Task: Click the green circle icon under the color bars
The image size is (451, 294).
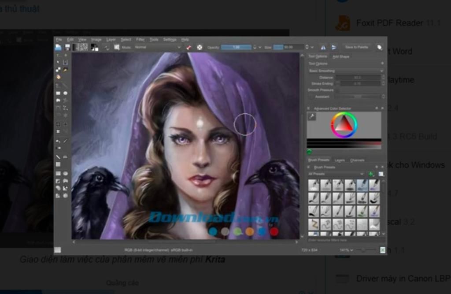Action: pyautogui.click(x=310, y=152)
